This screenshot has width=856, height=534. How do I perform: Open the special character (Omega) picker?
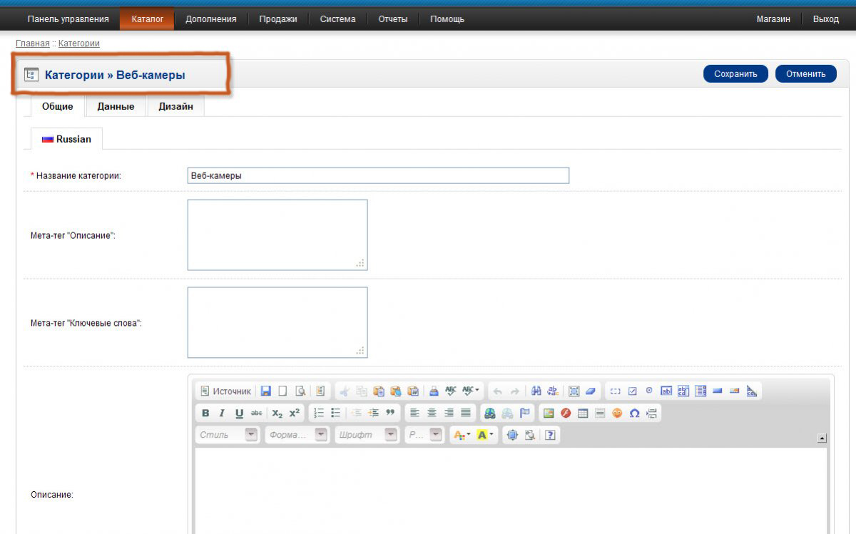[x=634, y=413]
